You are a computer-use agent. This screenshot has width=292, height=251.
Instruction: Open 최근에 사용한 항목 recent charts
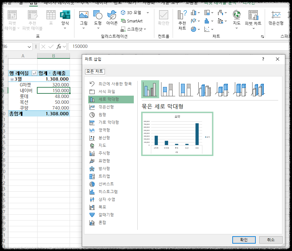[111, 84]
